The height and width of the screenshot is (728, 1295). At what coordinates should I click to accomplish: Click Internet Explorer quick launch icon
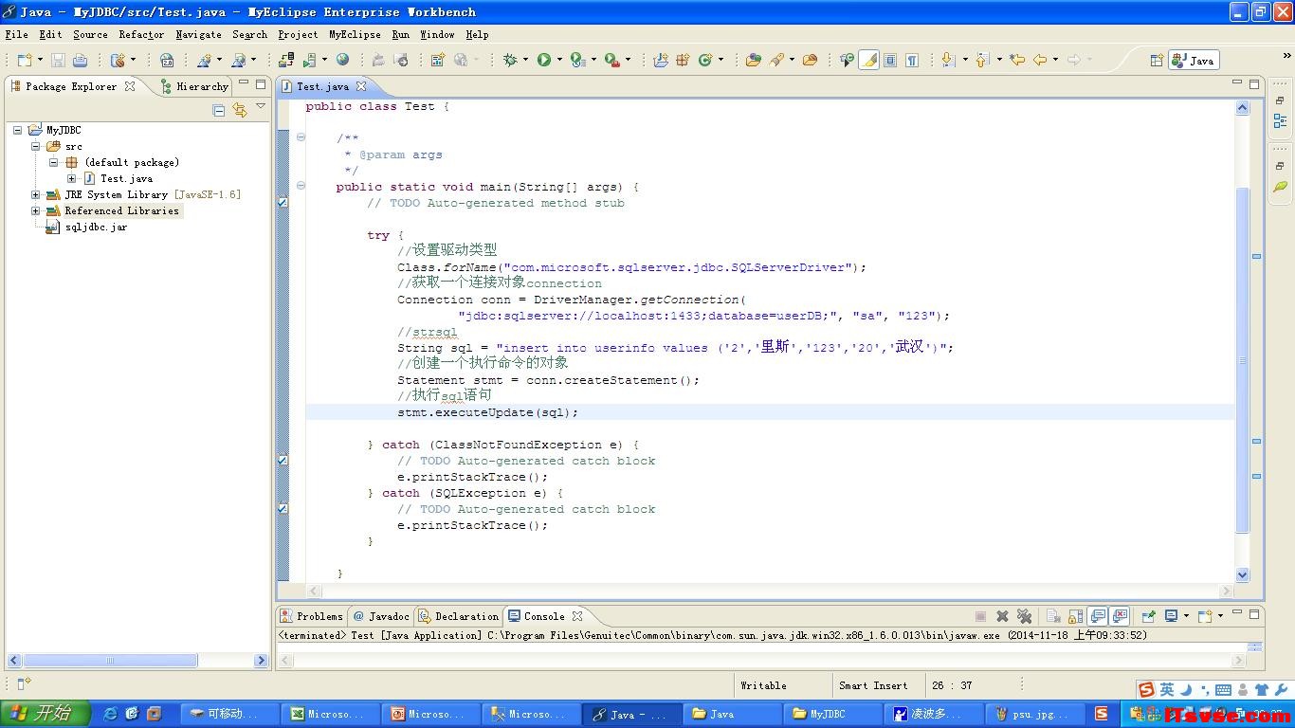point(110,714)
